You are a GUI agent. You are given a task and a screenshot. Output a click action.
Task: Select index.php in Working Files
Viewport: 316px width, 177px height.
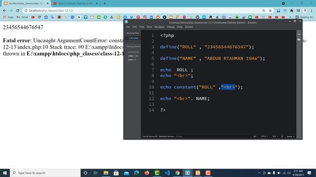click(x=133, y=38)
